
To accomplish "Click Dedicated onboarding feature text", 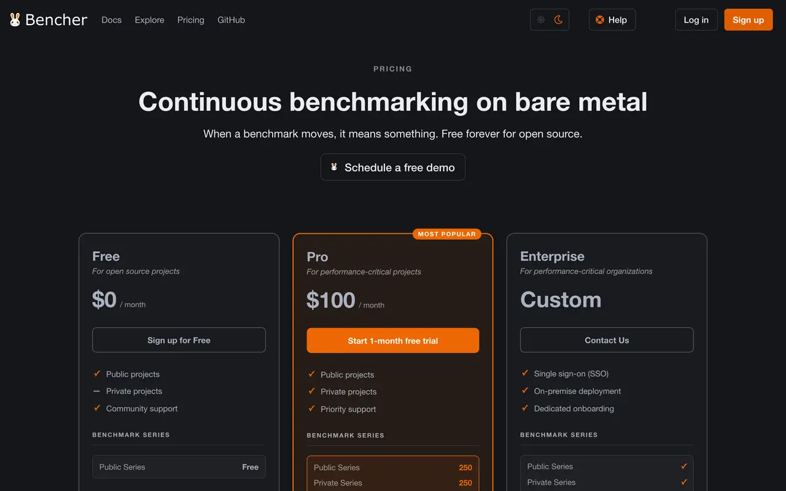I will pos(574,409).
